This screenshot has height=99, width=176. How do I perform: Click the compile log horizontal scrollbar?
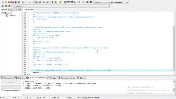coord(98,94)
